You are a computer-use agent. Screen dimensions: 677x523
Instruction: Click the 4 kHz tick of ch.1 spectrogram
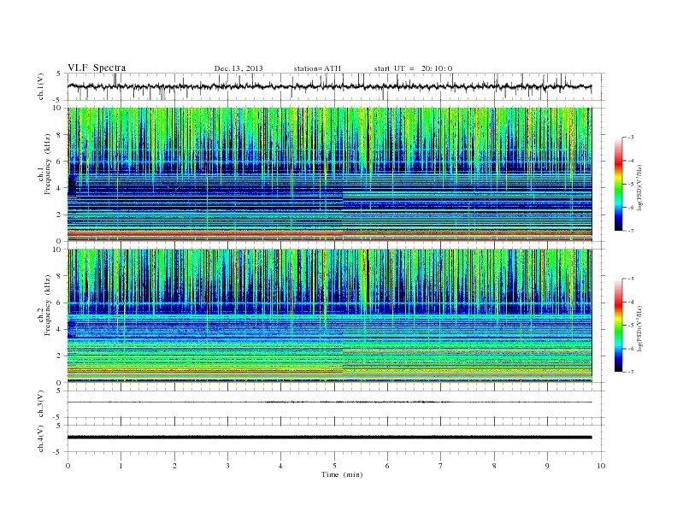click(60, 188)
